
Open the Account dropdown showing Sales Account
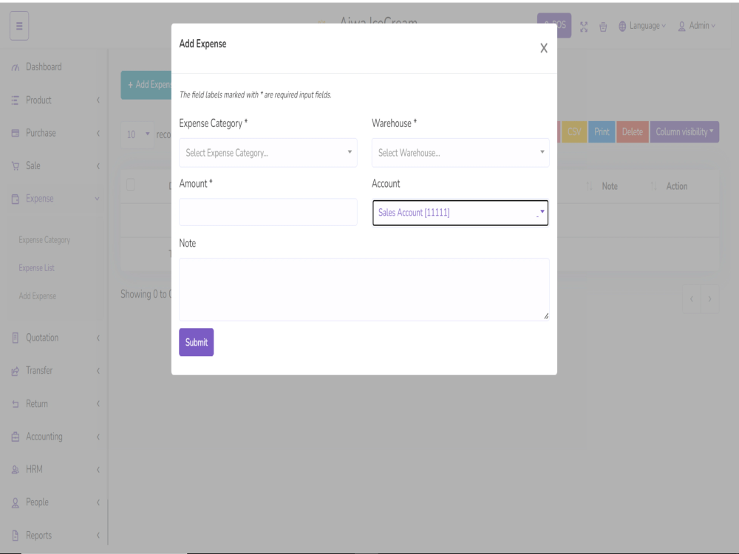(x=460, y=213)
